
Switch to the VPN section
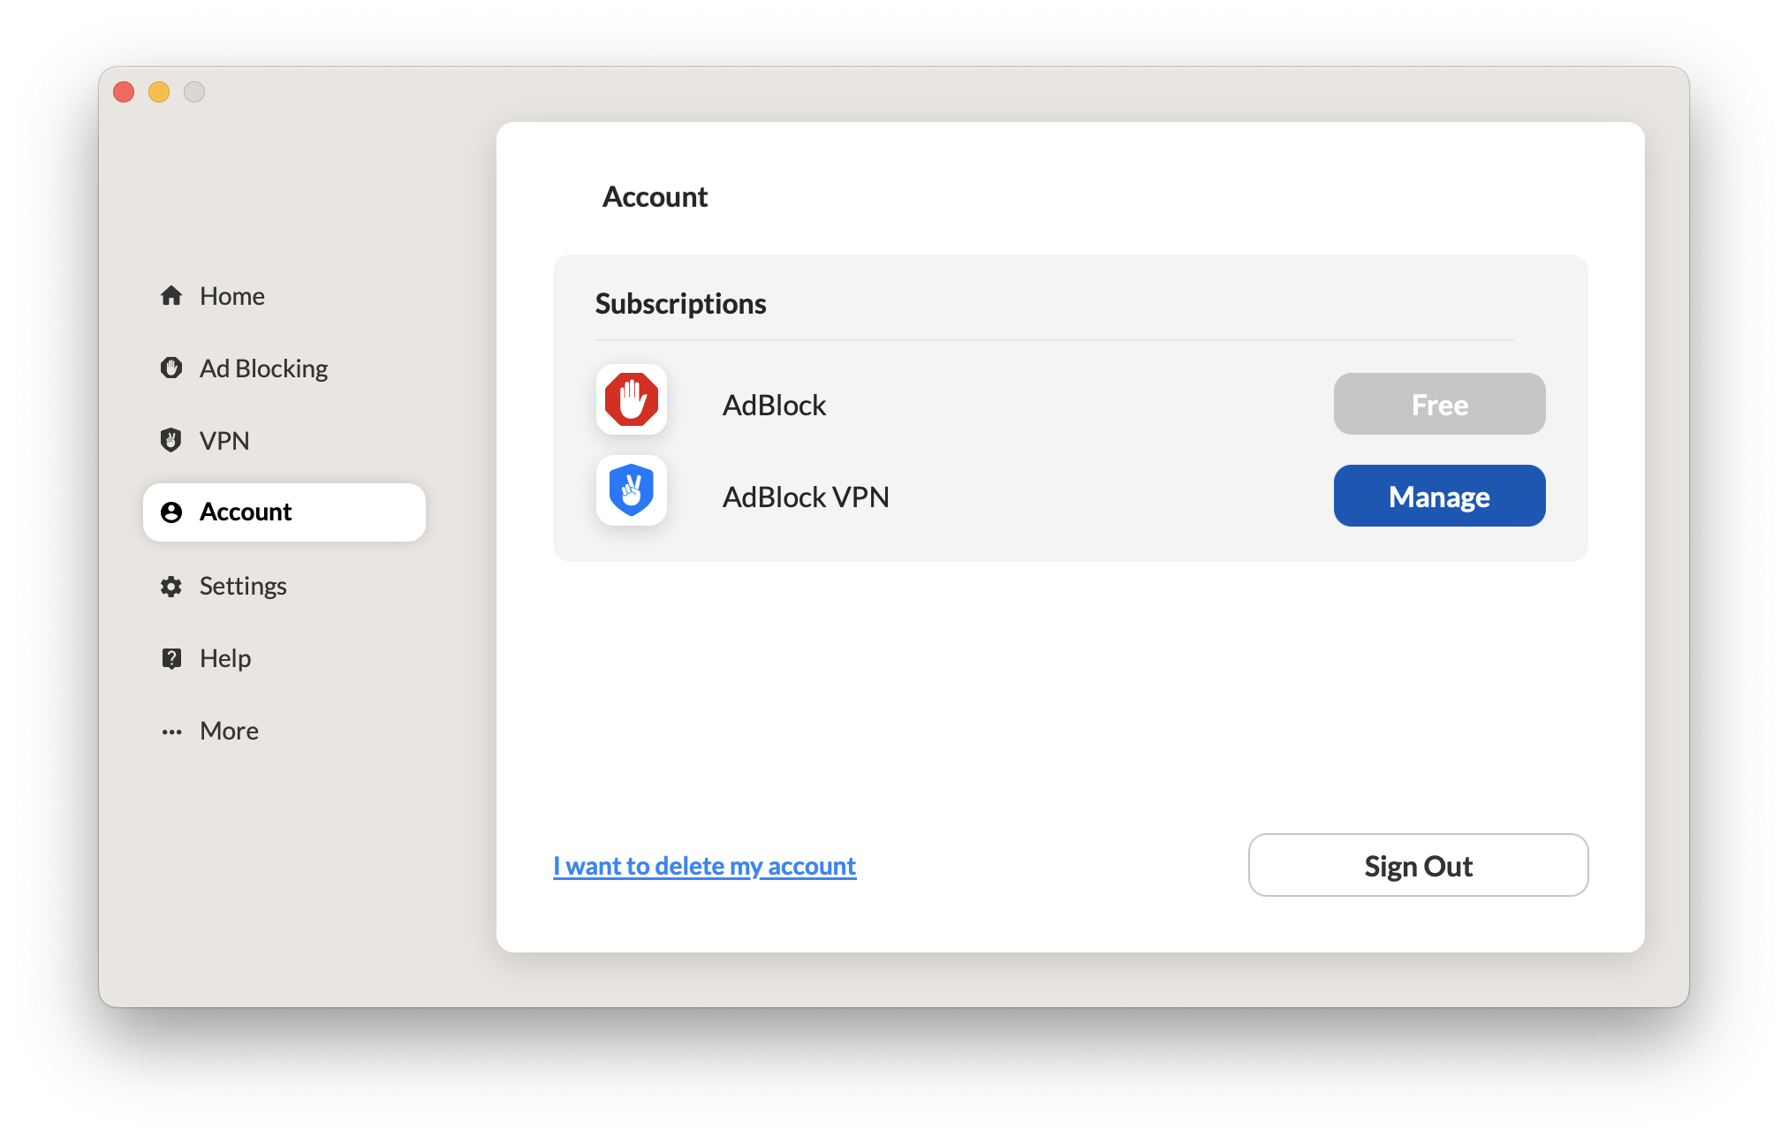pyautogui.click(x=224, y=441)
